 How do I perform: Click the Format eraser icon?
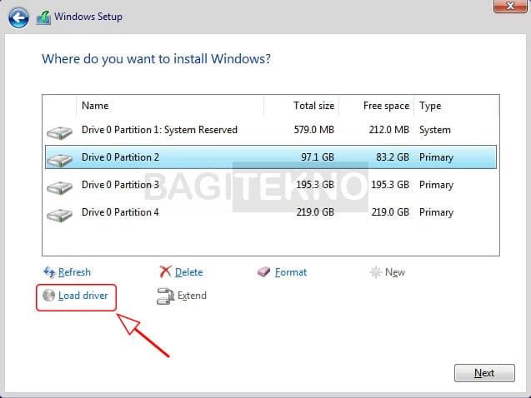point(263,271)
